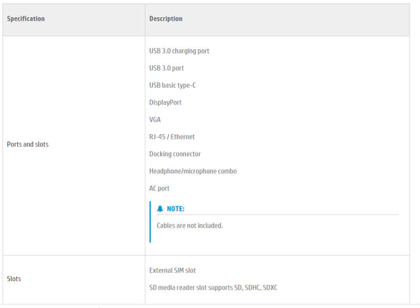420x308 pixels.
Task: Click the horizontal line under NOTE
Action: coord(278,214)
